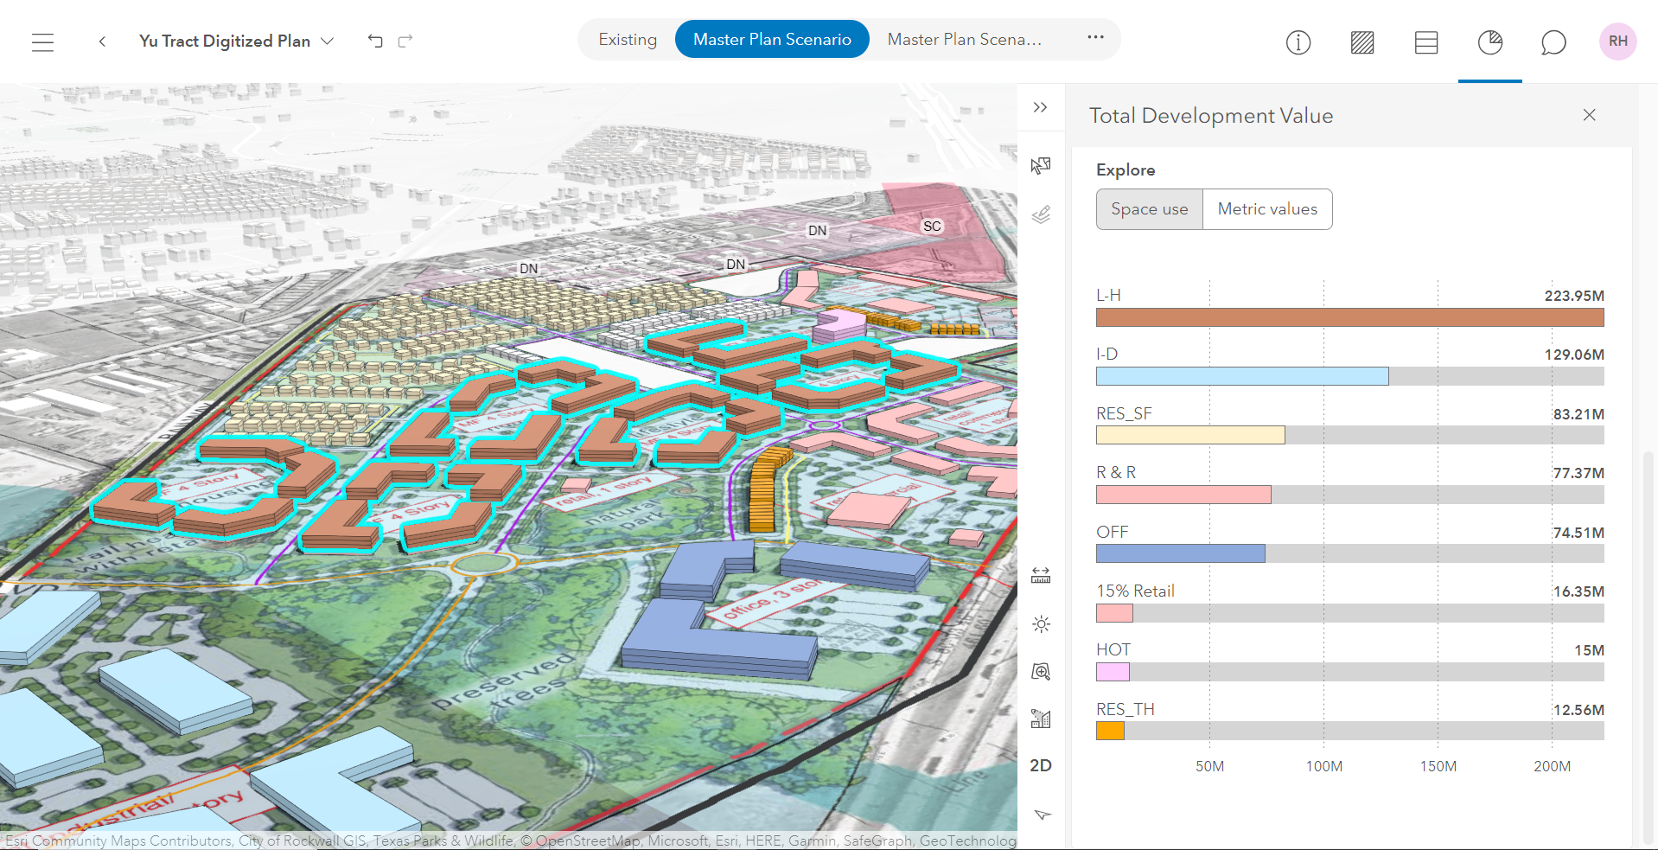1658x850 pixels.
Task: Open the RH account avatar
Action: tap(1617, 41)
